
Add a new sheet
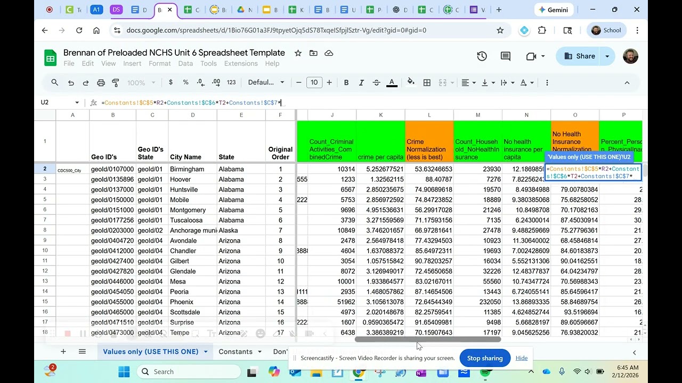tap(63, 352)
